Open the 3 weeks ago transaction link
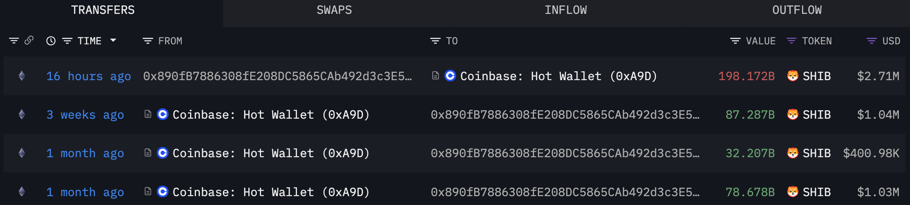The height and width of the screenshot is (205, 910). 85,115
